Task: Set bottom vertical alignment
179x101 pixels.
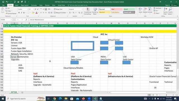Action: (x=46, y=9)
